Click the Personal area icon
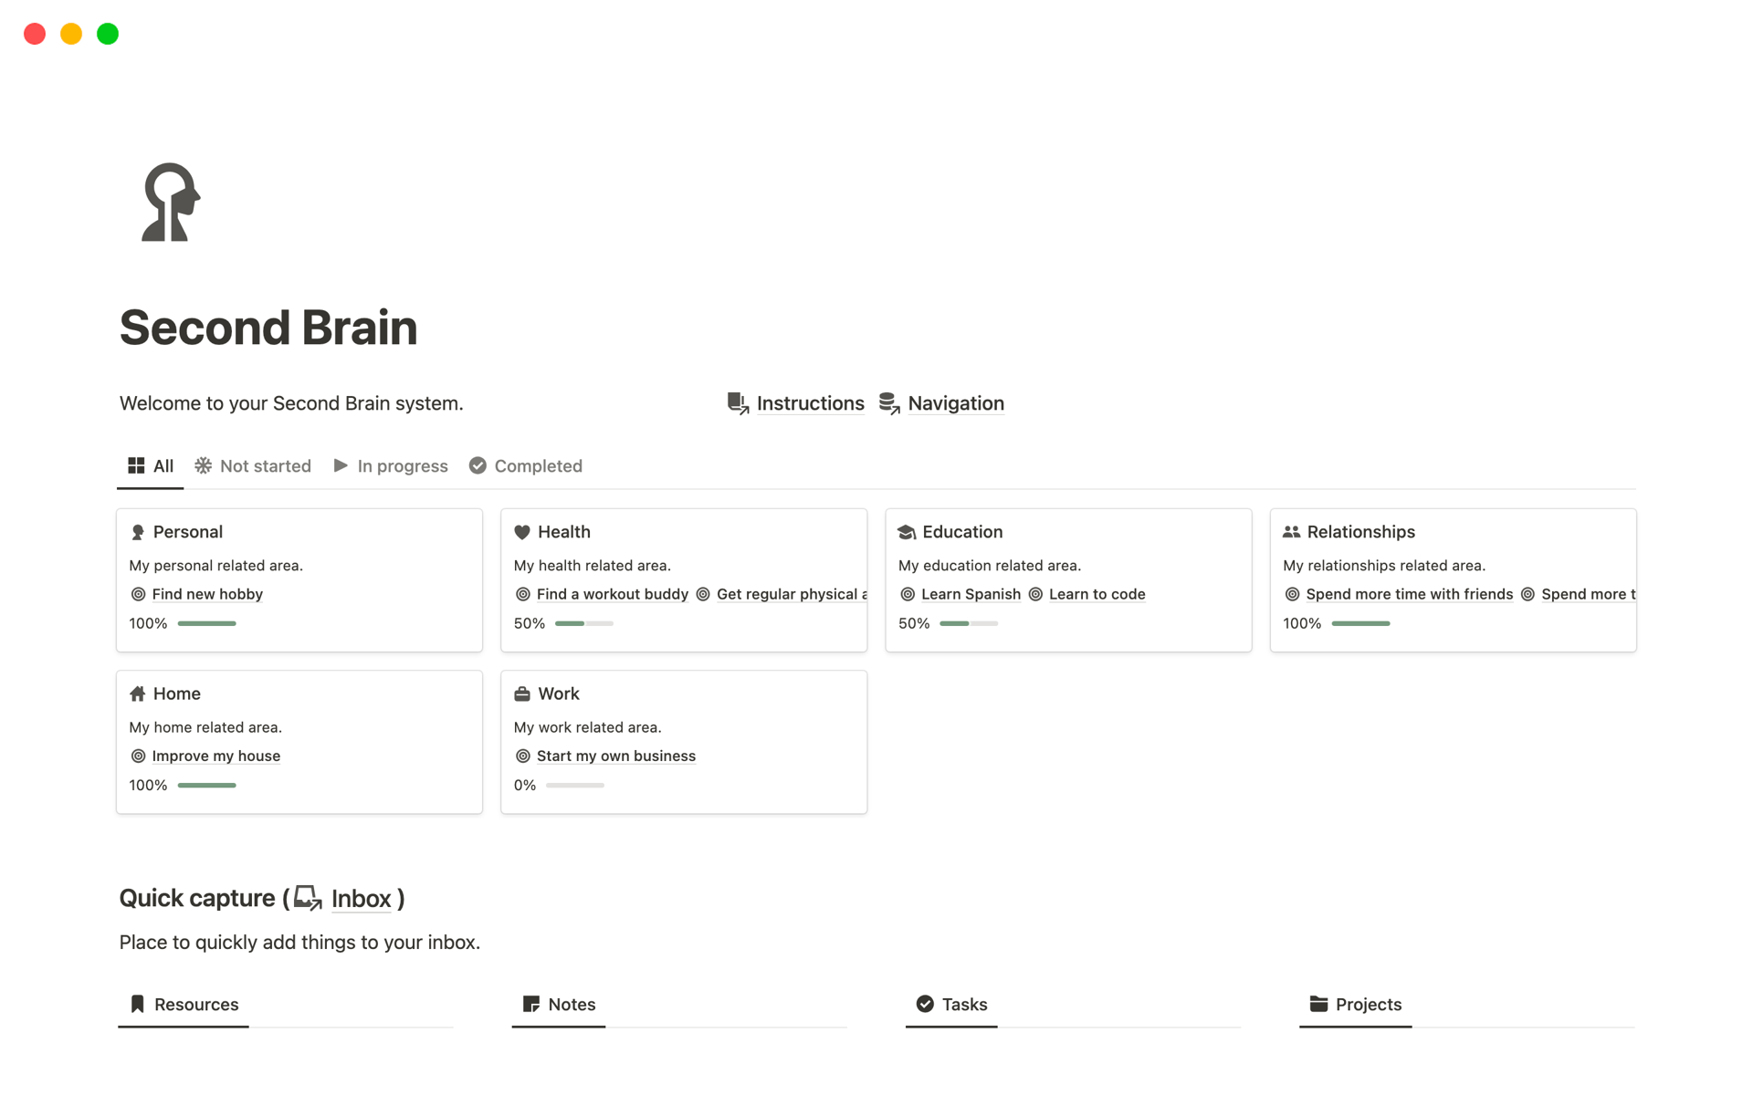Viewport: 1753px width, 1095px height. coord(138,531)
